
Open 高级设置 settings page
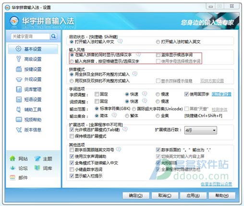33,59
